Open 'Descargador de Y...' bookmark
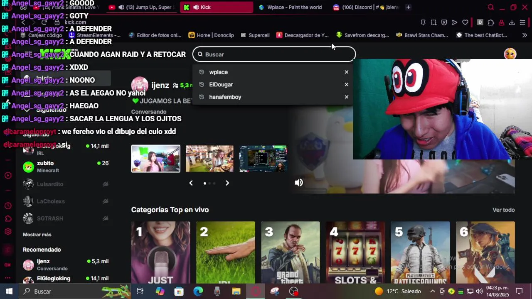The height and width of the screenshot is (299, 532). click(303, 35)
